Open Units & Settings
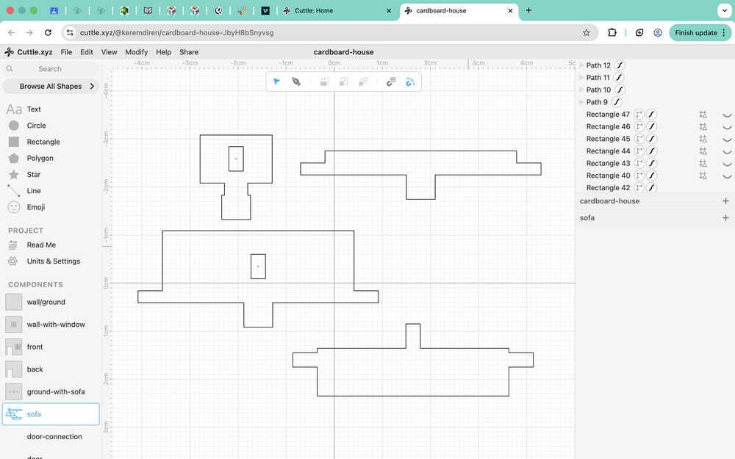 pos(54,261)
